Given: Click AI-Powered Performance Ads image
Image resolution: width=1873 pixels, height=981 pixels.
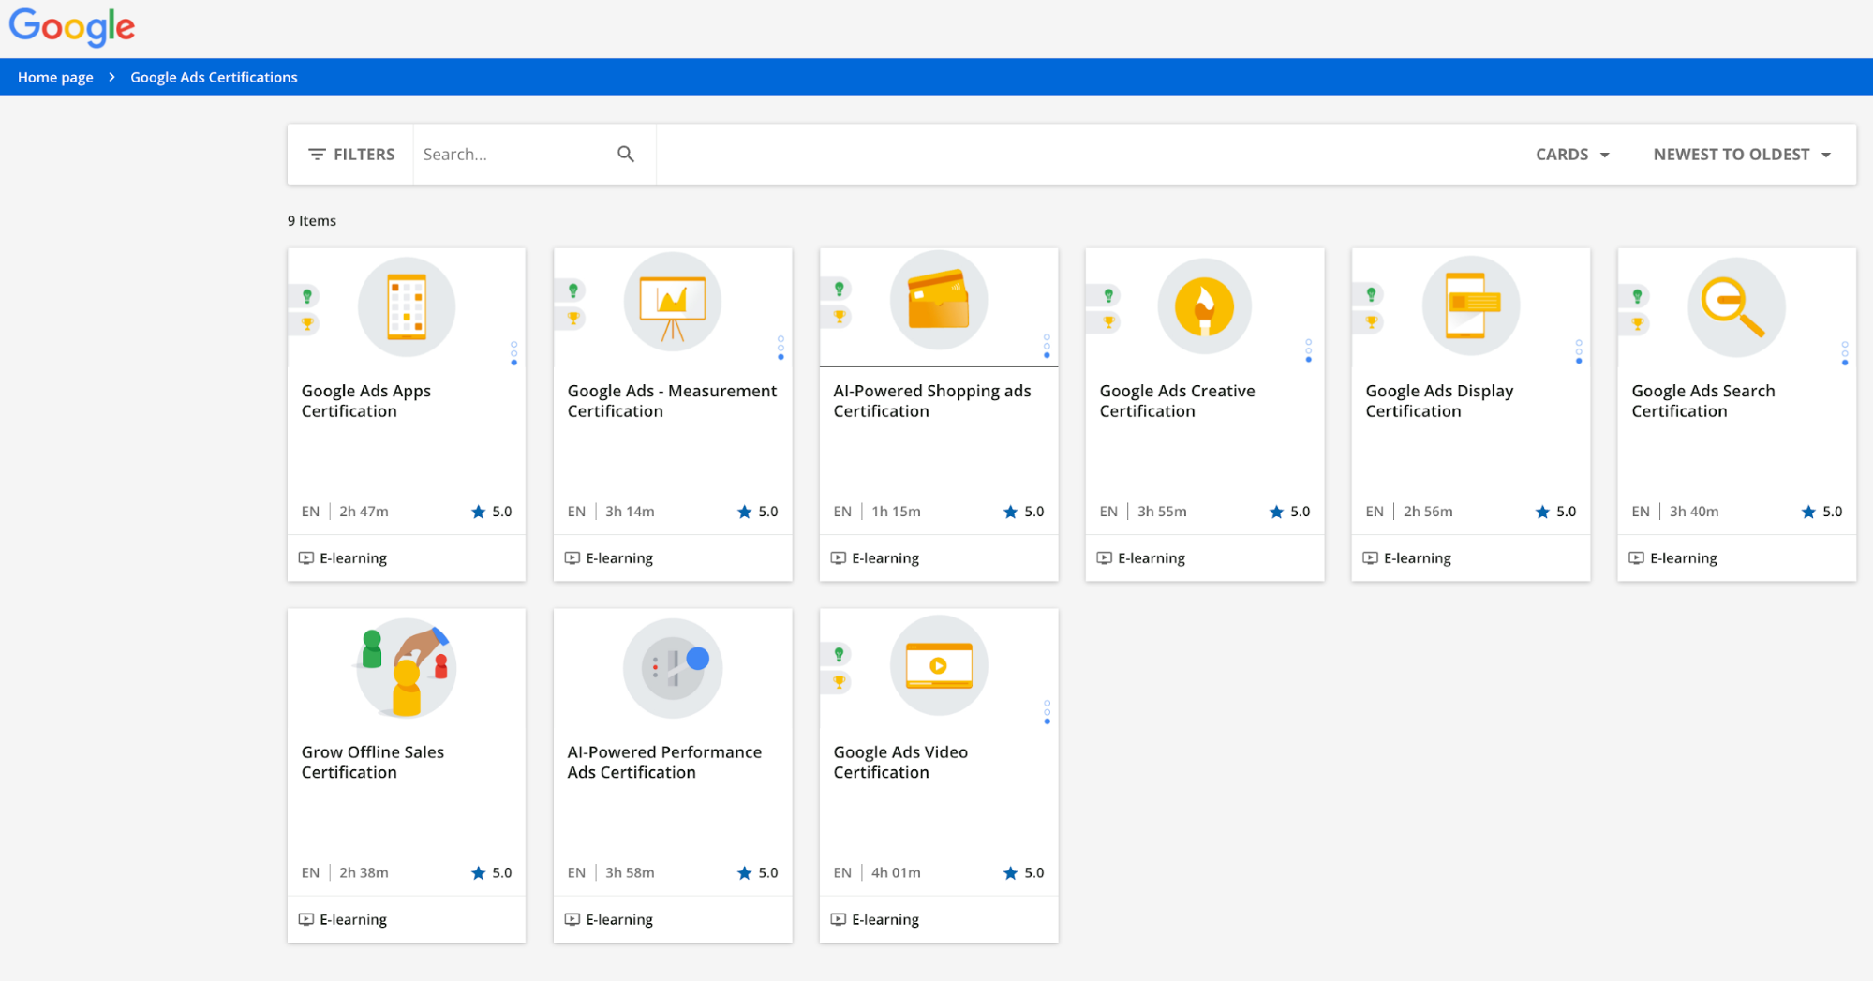Looking at the screenshot, I should (673, 668).
